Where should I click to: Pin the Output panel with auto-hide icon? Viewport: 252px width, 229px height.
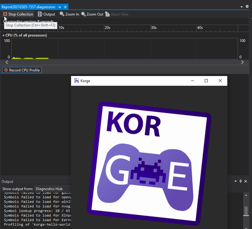click(x=240, y=182)
